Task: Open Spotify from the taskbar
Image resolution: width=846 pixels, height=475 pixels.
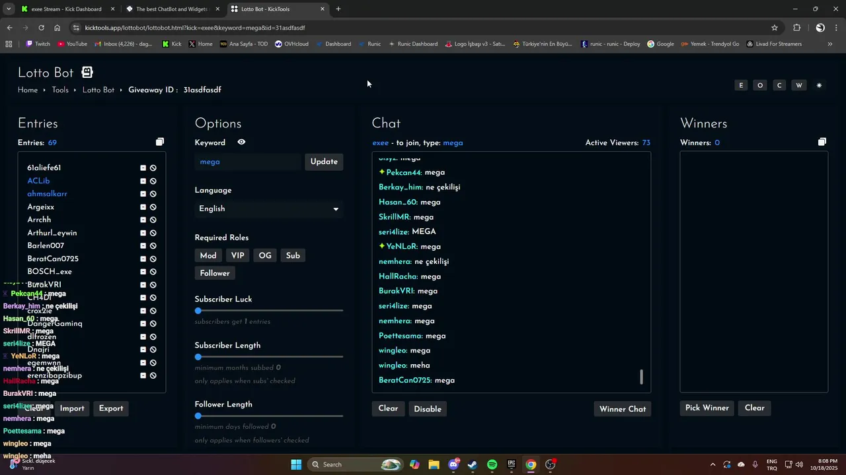Action: pyautogui.click(x=492, y=464)
